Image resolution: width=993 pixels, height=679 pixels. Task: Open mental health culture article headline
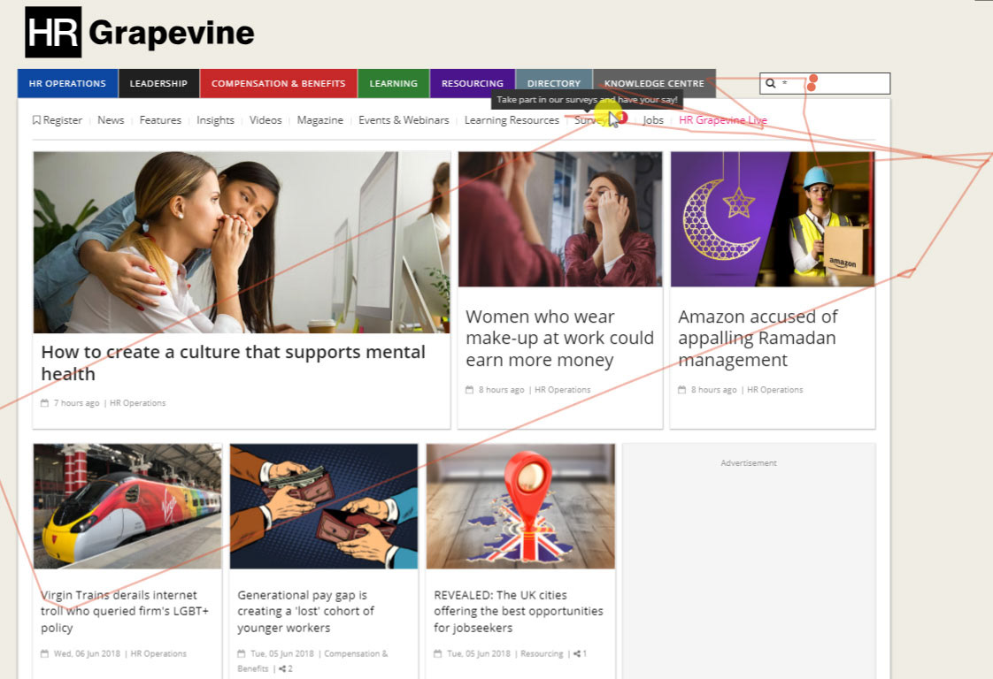pos(233,363)
